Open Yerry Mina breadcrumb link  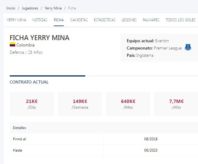[53, 8]
